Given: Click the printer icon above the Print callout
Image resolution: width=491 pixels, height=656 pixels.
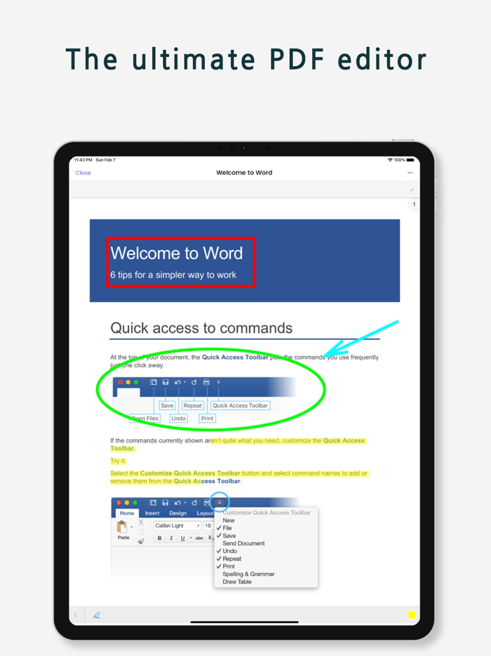Looking at the screenshot, I should 206,382.
